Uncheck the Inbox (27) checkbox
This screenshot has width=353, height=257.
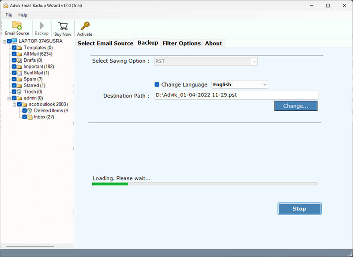25,117
